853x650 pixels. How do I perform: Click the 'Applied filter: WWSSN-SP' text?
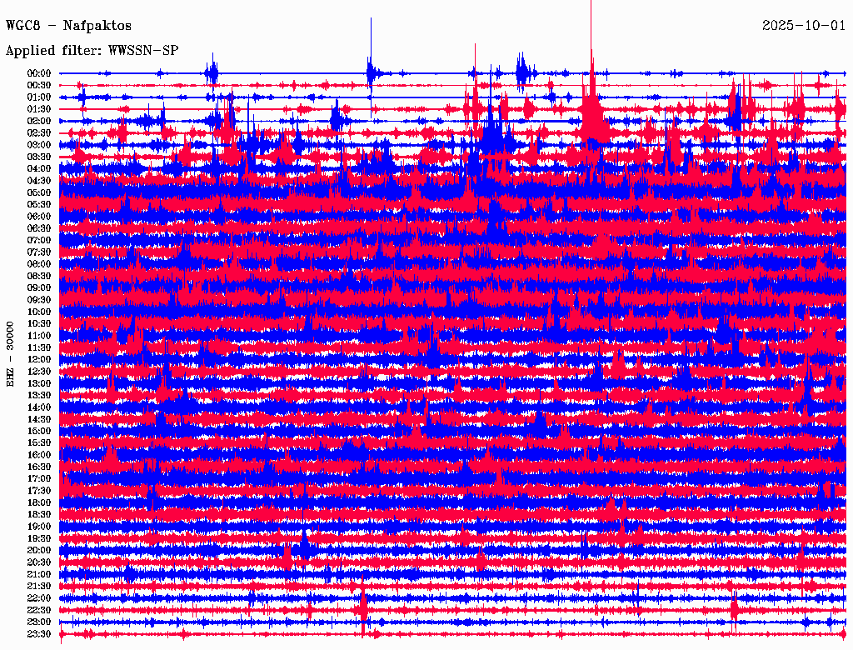click(x=92, y=51)
